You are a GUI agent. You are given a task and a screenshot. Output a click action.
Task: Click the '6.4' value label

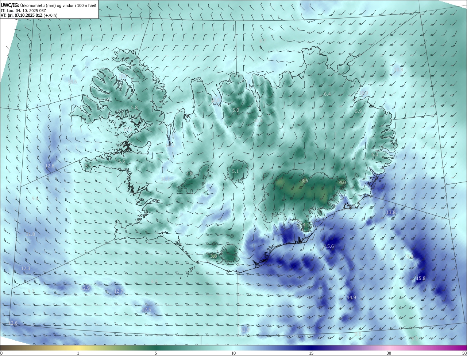(327, 94)
